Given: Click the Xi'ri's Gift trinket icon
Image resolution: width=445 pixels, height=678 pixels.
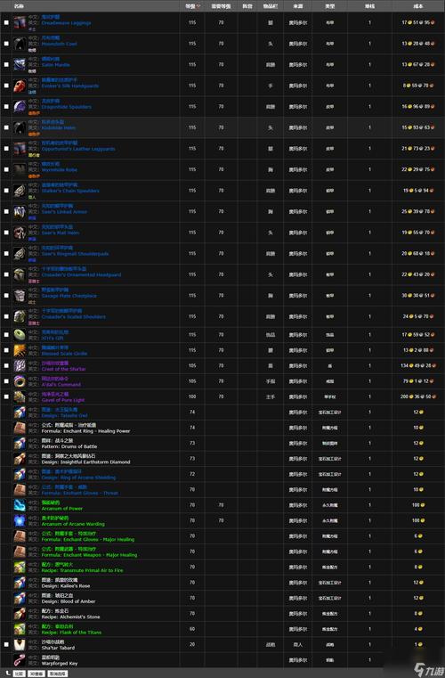Looking at the screenshot, I should (20, 335).
